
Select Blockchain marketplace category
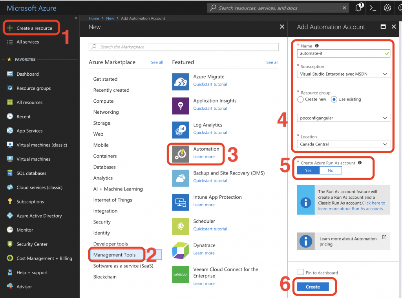pos(105,277)
